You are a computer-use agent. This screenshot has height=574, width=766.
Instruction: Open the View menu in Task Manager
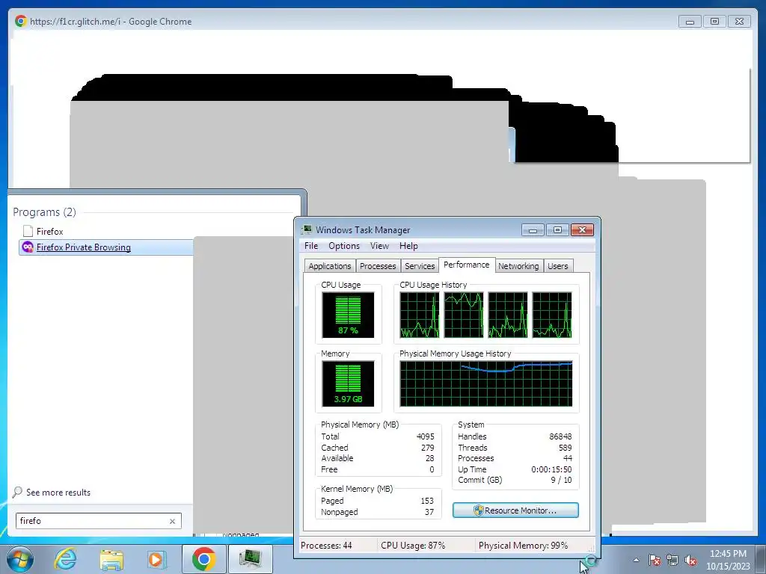coord(379,246)
